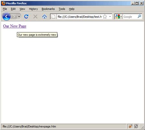Open the File menu
Screen dimensions: 145x130
click(x=5, y=9)
